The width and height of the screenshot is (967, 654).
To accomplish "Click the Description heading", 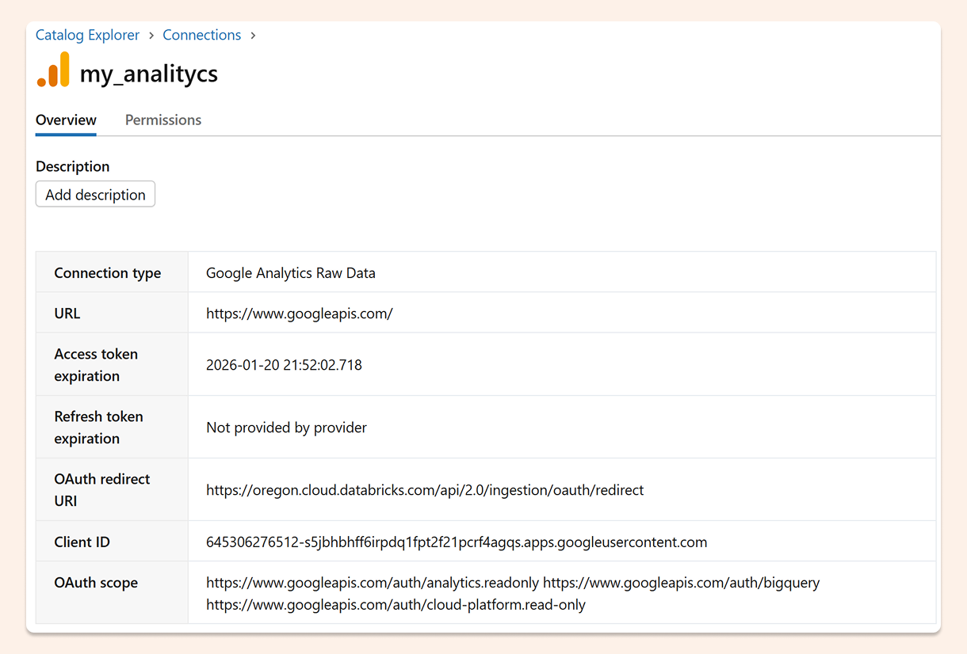I will pyautogui.click(x=73, y=166).
